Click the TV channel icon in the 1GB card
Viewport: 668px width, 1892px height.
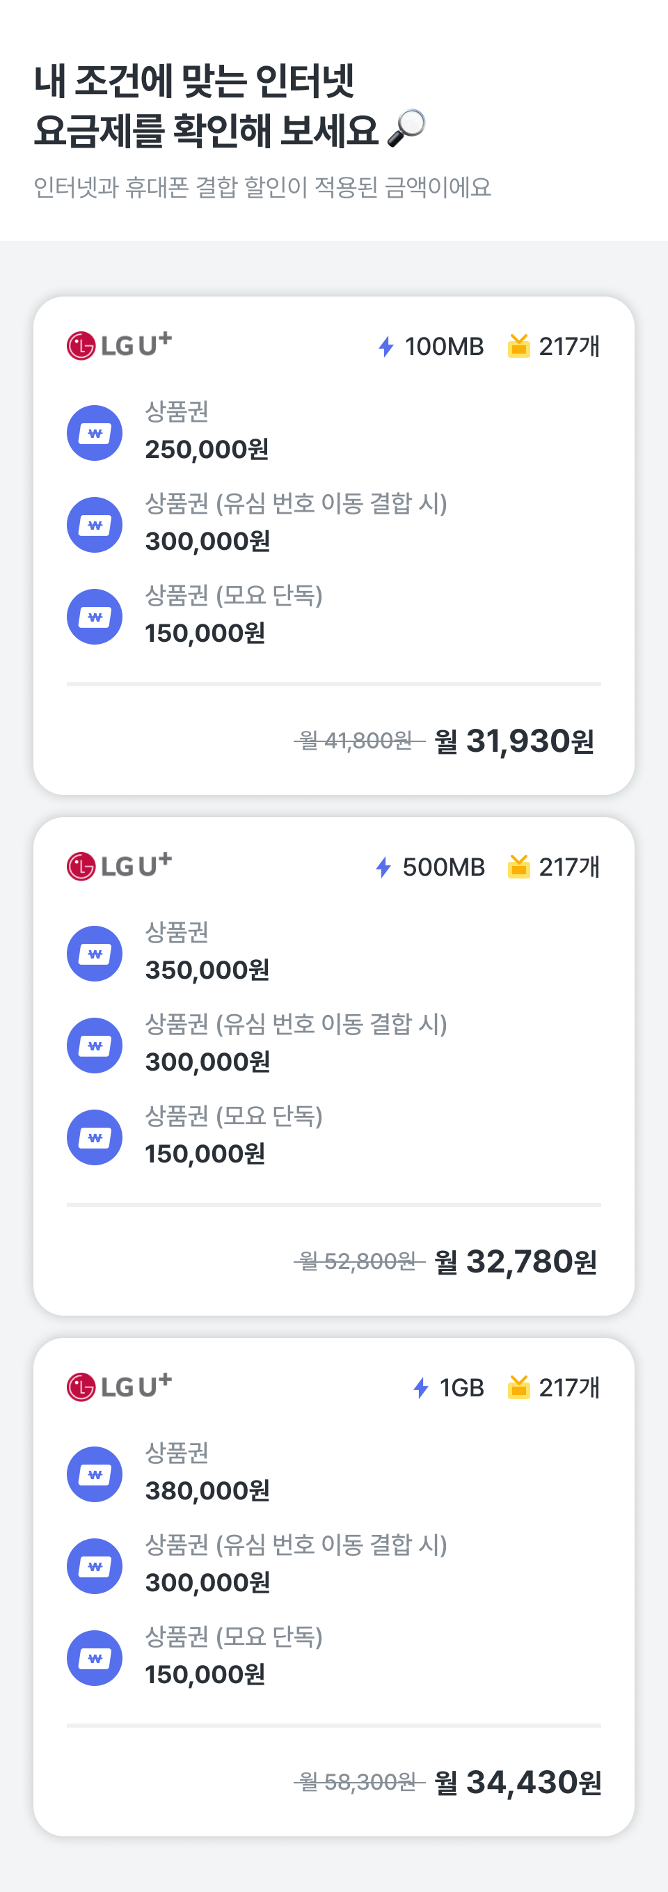519,1387
